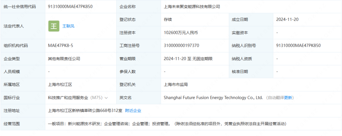Click region value 上海市松江区

[60, 84]
